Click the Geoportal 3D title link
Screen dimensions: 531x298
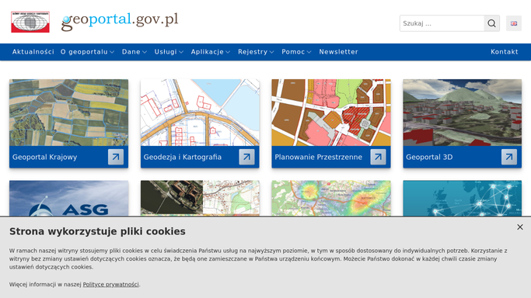pyautogui.click(x=429, y=157)
